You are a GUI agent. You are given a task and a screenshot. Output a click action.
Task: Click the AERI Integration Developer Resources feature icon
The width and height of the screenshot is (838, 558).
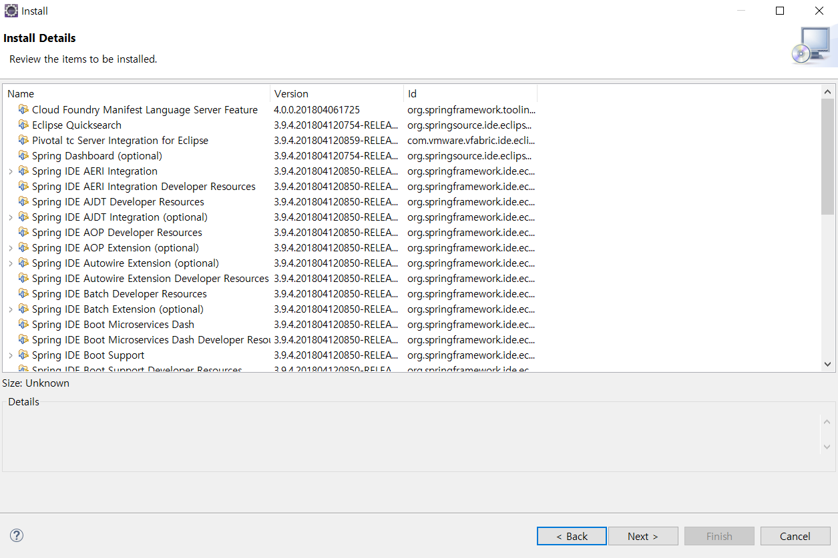[23, 186]
